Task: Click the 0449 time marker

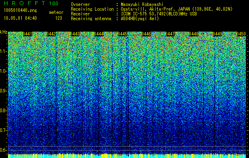Action: (217, 34)
